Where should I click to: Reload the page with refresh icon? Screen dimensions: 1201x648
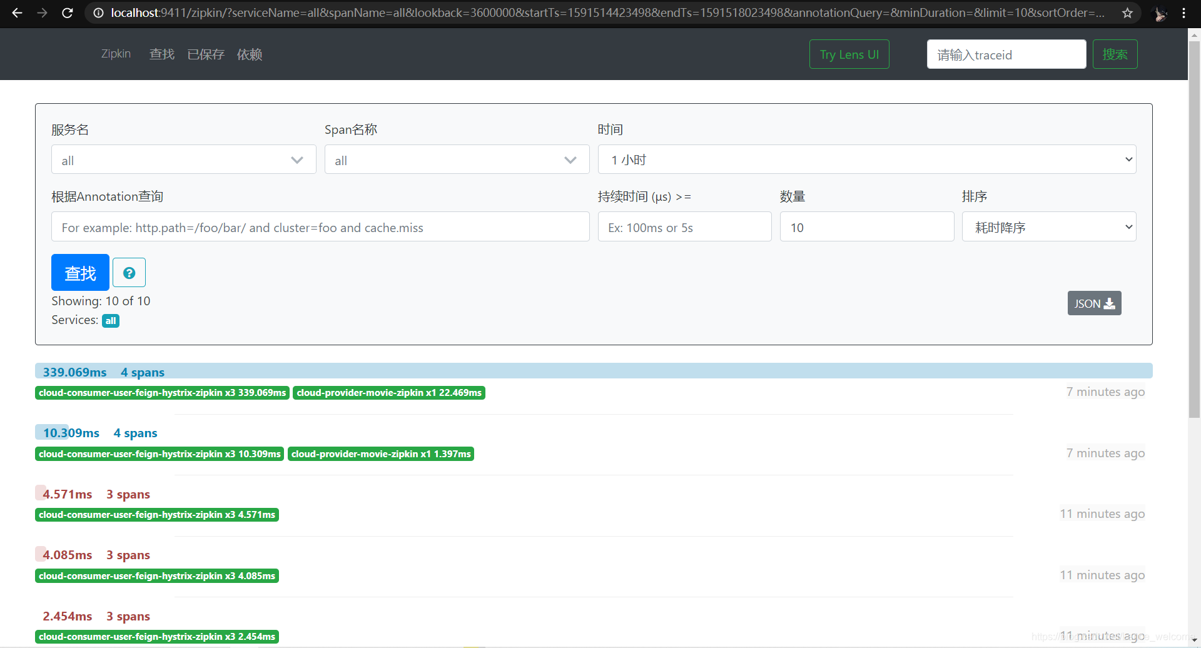(x=68, y=13)
